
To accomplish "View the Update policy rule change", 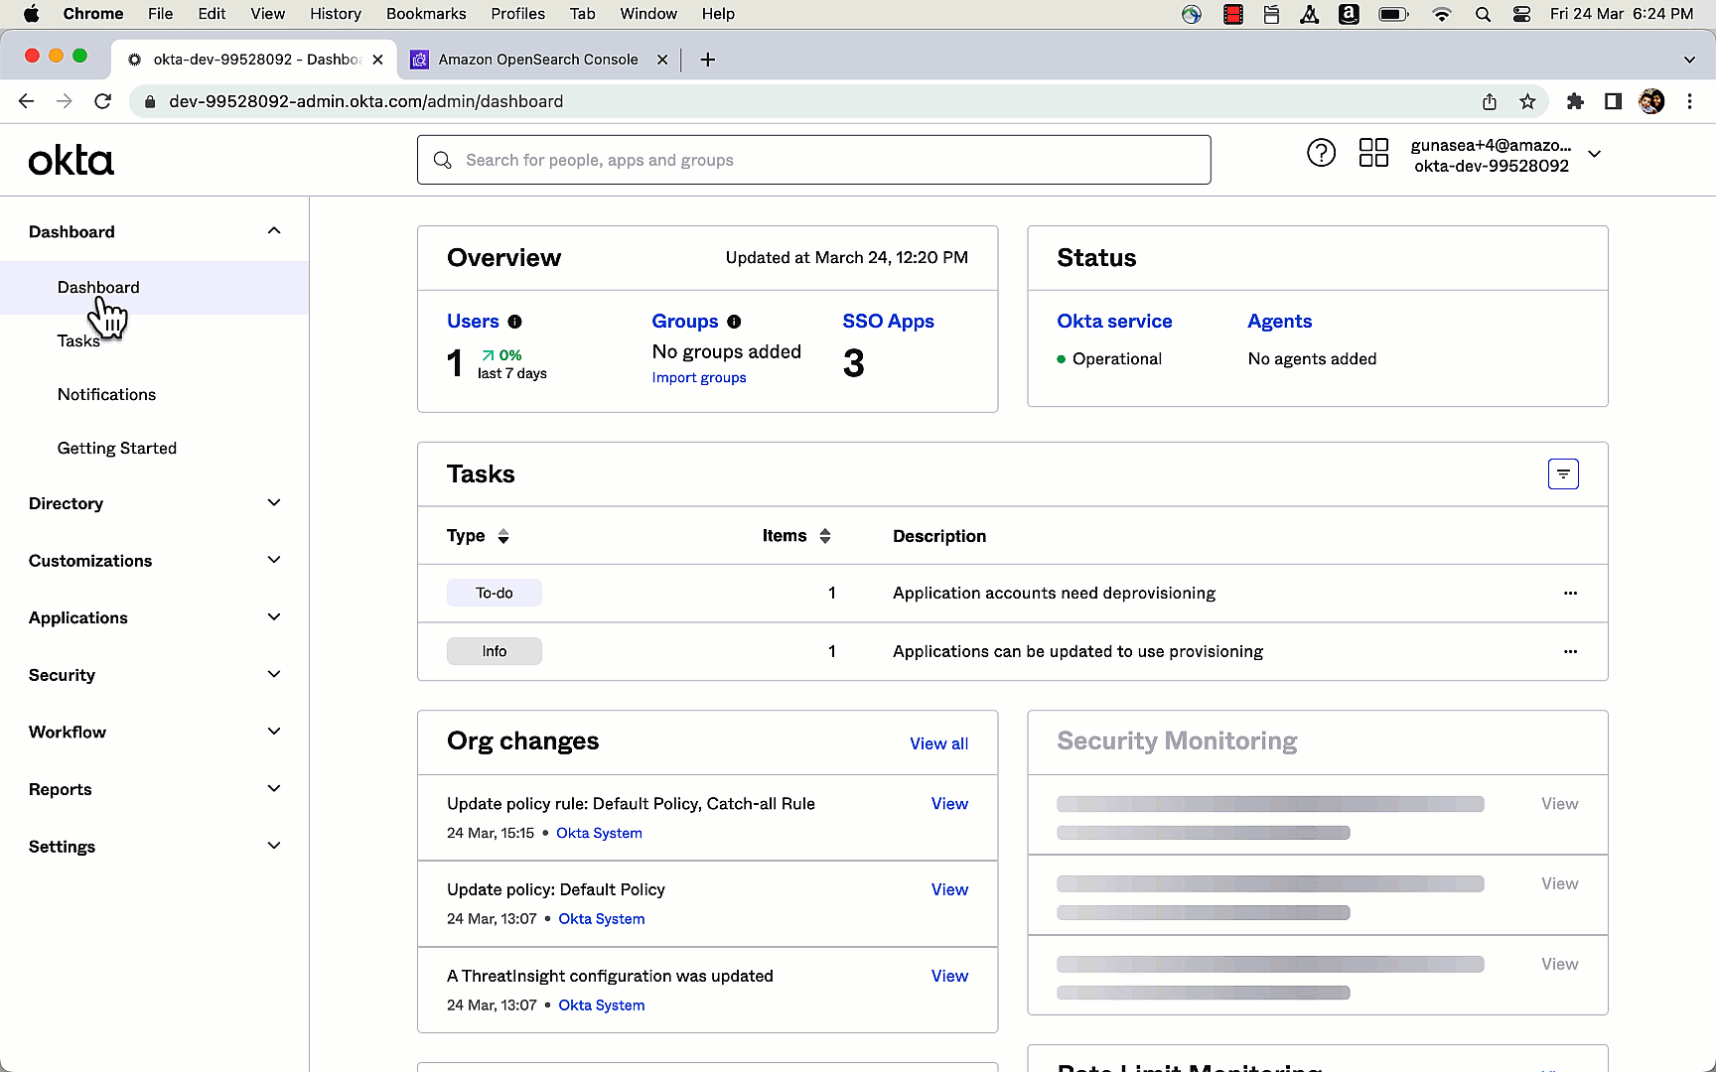I will click(x=949, y=804).
